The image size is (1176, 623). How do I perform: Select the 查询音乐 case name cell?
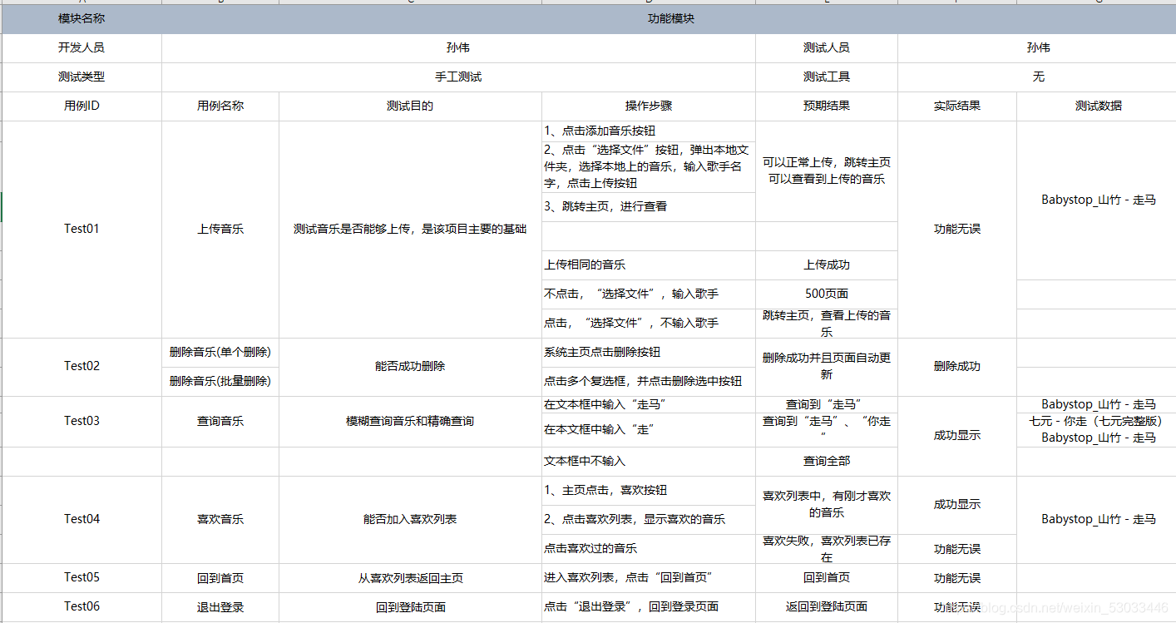[x=220, y=422]
